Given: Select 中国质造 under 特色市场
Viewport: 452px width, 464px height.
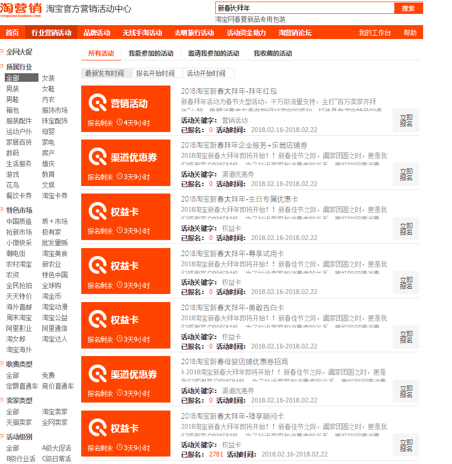Looking at the screenshot, I should pos(19,221).
